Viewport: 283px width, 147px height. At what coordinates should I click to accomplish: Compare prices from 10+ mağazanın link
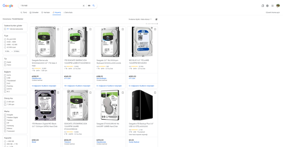[x=77, y=86]
